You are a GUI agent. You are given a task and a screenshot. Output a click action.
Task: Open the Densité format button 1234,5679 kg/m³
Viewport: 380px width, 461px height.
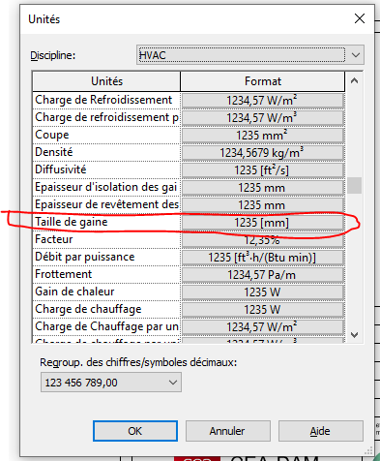262,153
